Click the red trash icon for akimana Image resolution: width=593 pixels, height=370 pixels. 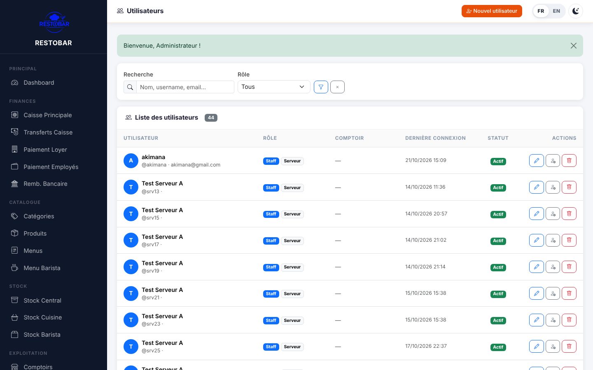point(569,161)
